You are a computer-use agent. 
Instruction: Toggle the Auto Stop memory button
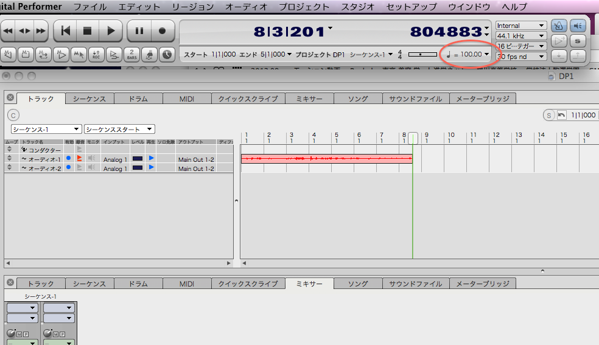tap(26, 55)
